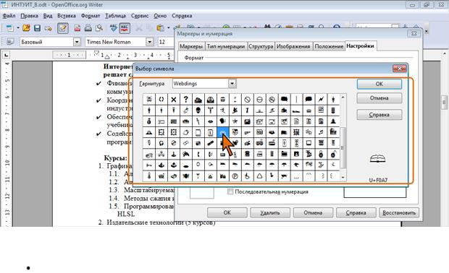Open the Файл menu
This screenshot has height=273, width=449.
pyautogui.click(x=9, y=16)
